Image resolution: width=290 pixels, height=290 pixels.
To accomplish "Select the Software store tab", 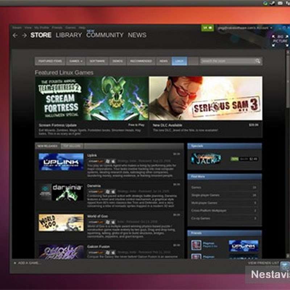I will [97, 61].
